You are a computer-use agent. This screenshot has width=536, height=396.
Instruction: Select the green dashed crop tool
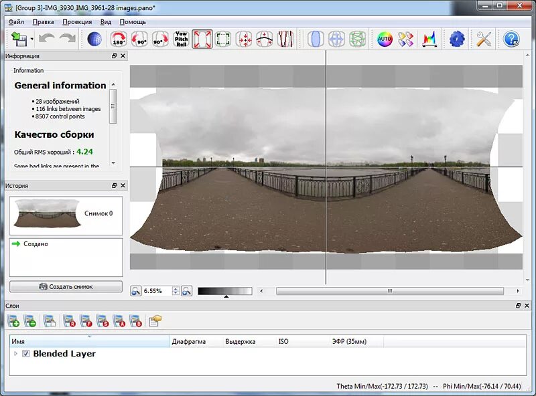[x=223, y=39]
